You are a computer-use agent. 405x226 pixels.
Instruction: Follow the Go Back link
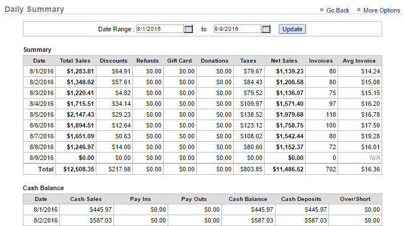(338, 10)
